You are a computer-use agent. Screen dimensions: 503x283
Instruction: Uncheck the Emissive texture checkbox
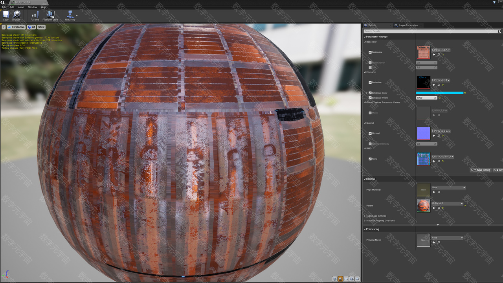[370, 83]
